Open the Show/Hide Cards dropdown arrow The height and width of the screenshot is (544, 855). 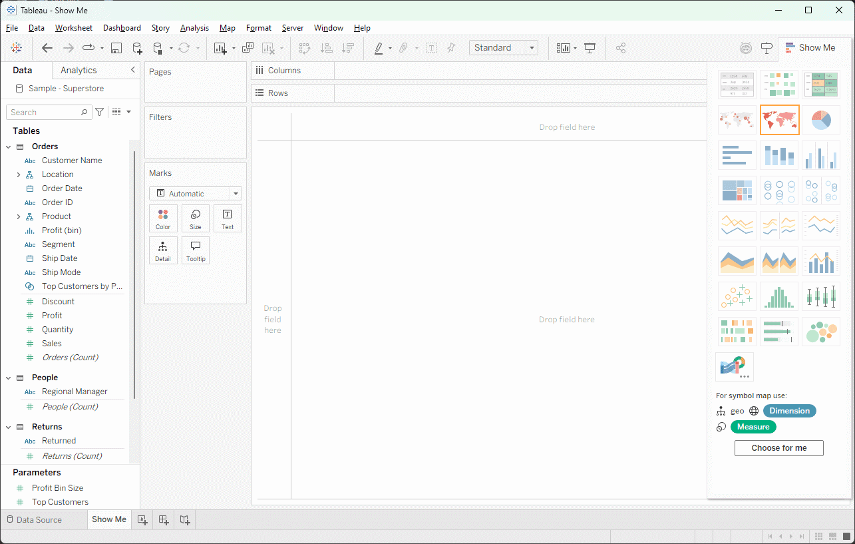click(x=575, y=48)
